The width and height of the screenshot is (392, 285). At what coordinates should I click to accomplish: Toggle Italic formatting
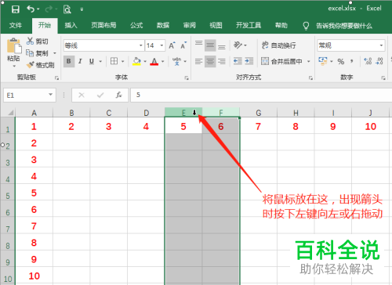tap(80, 61)
